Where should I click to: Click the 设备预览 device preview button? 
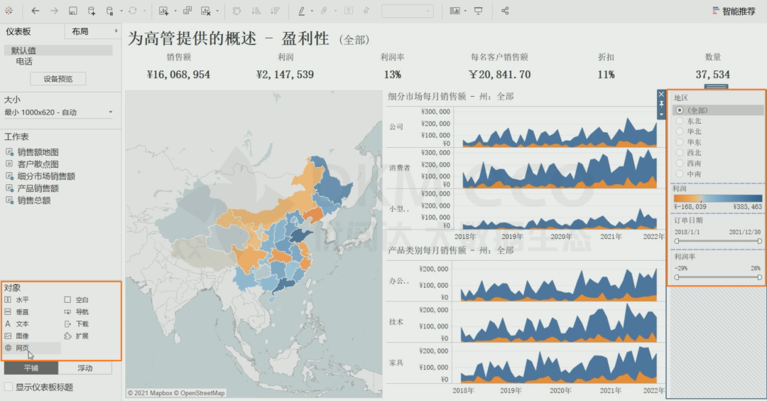[58, 79]
